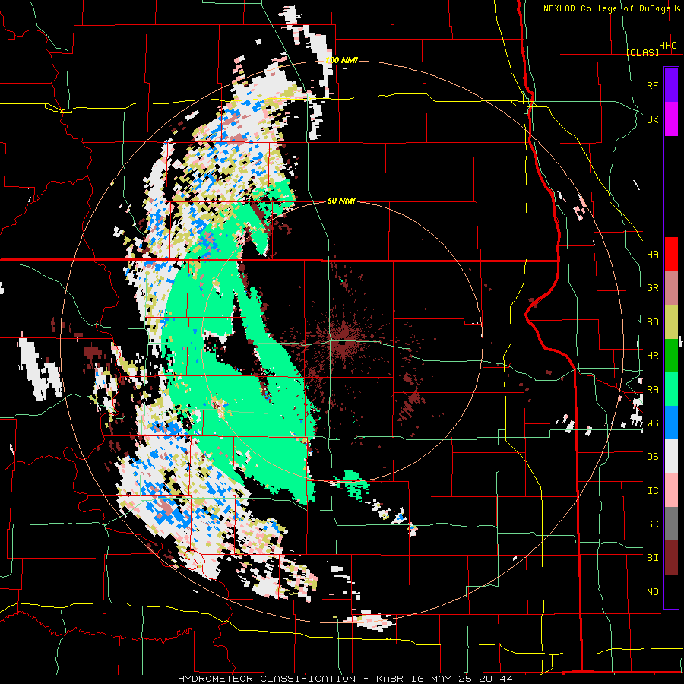Pick the DS white legend swatch

671,456
